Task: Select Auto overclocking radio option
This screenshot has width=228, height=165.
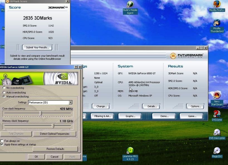Action: click(x=4, y=92)
